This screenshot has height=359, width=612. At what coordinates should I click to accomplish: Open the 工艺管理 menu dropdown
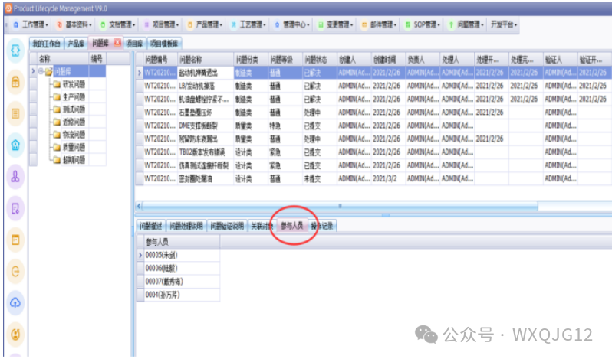248,24
